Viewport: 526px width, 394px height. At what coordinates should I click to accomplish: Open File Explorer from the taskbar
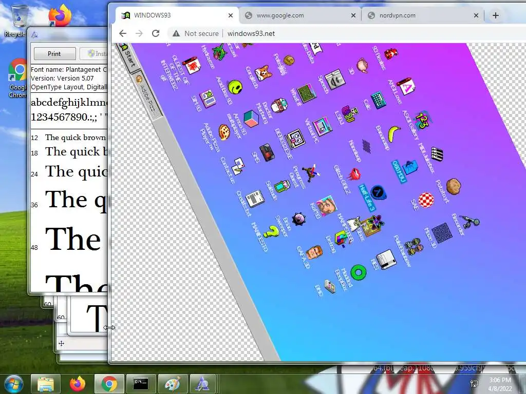[x=46, y=384]
